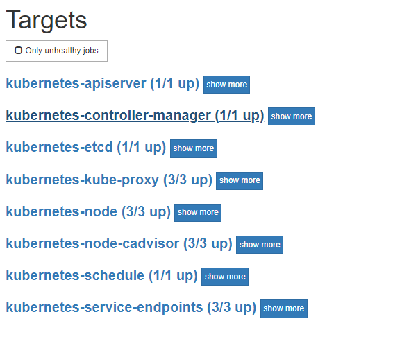The height and width of the screenshot is (339, 418).
Task: Click the 'Only unhealthy jobs' label text
Action: coord(62,51)
